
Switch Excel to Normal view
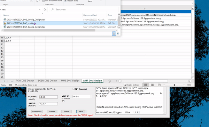(146, 85)
